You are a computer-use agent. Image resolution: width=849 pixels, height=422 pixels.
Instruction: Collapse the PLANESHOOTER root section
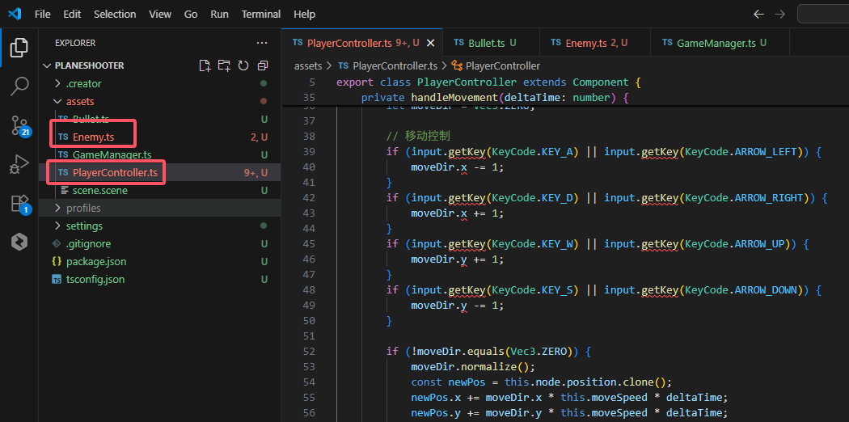[x=89, y=65]
